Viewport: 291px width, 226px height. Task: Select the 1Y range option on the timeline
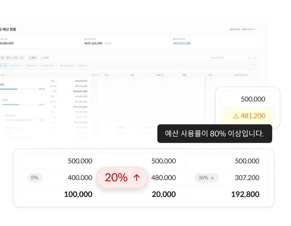point(247,75)
